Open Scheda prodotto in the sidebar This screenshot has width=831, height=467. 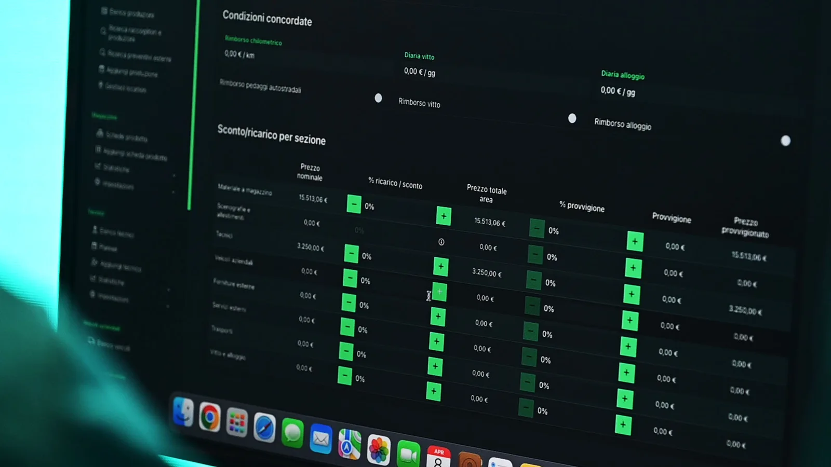[x=122, y=136]
